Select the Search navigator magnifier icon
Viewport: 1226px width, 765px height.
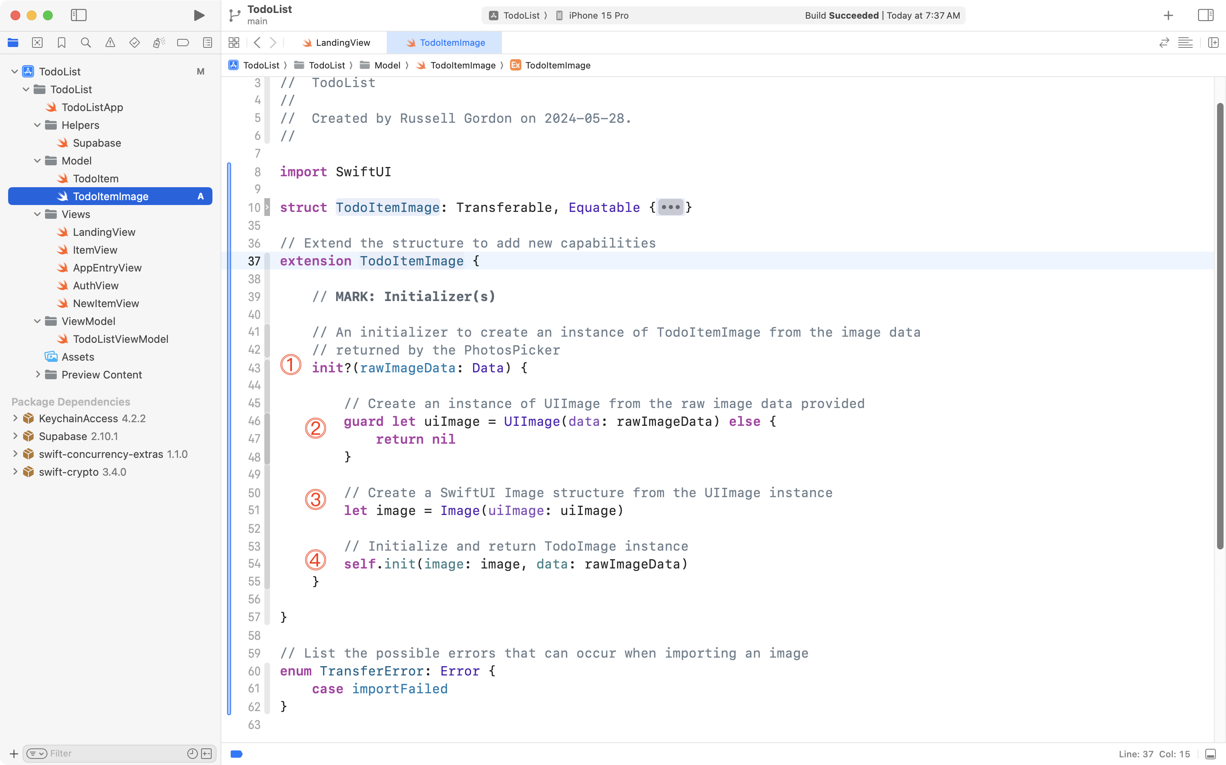click(x=86, y=43)
